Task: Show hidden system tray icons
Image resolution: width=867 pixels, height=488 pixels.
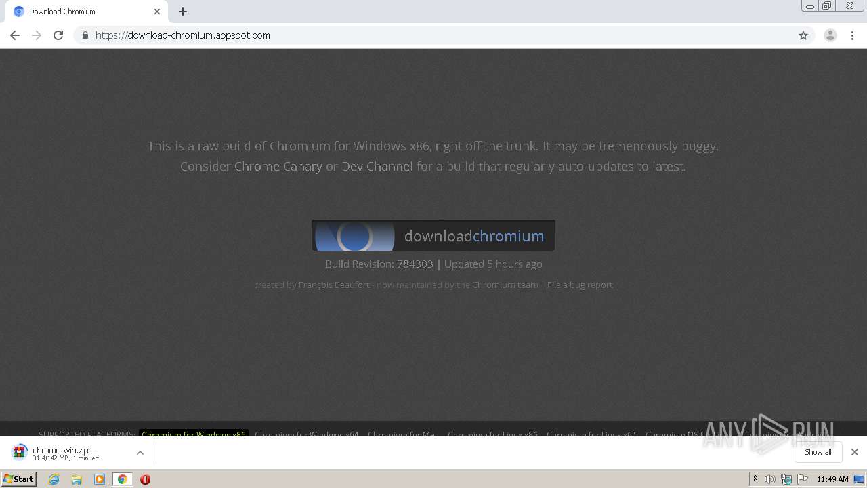Action: click(755, 479)
